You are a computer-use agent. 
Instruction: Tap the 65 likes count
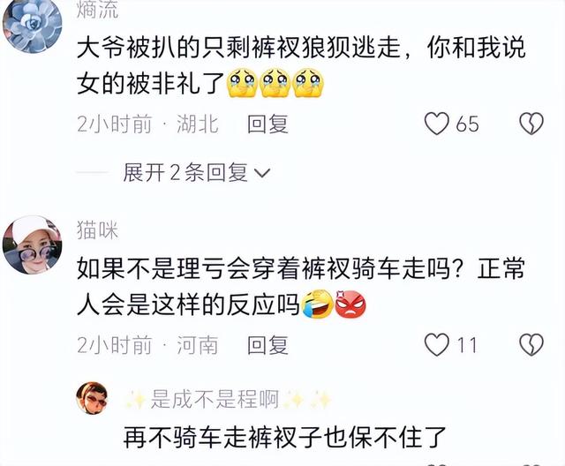(x=467, y=124)
